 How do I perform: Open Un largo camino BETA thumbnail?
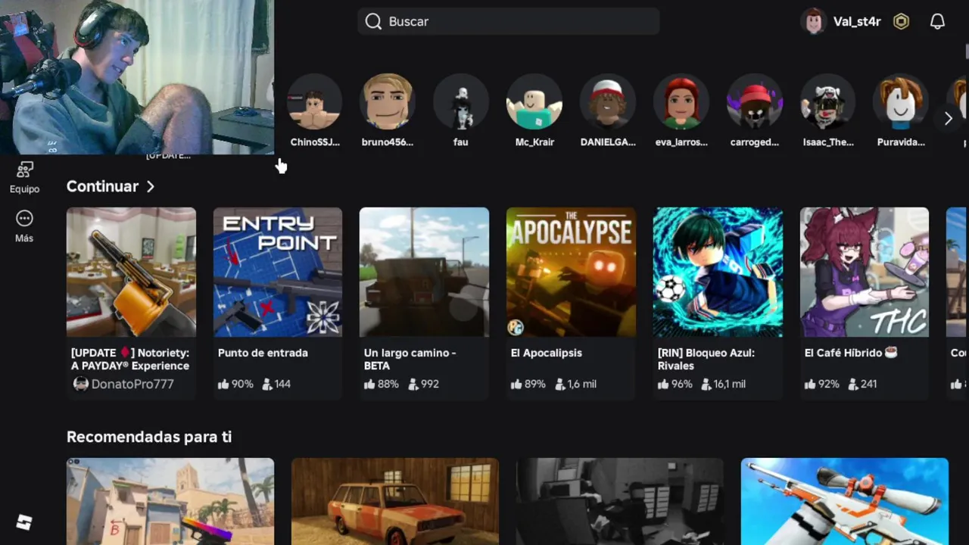[424, 272]
